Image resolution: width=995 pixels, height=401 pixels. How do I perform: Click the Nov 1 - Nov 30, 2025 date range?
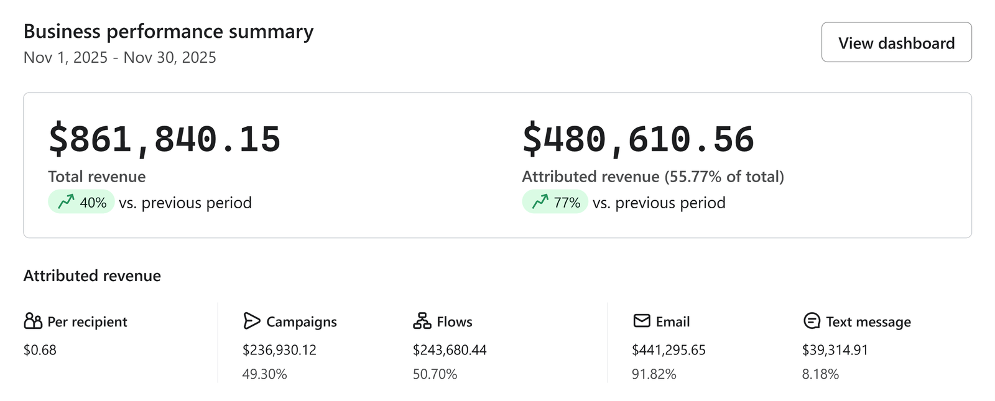120,58
